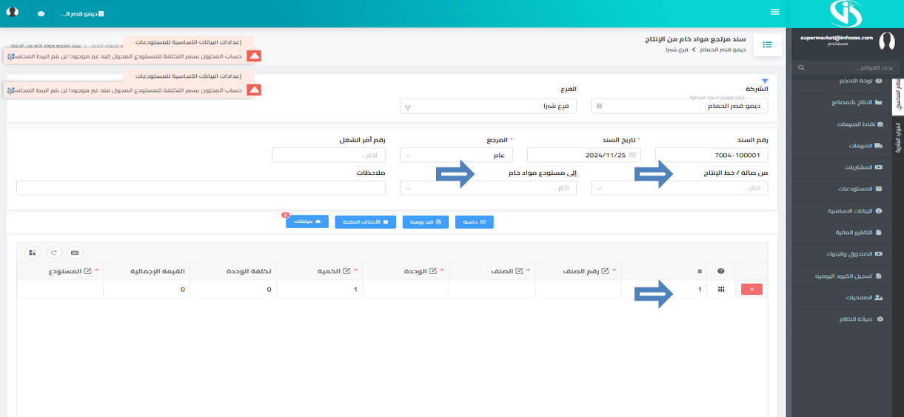
Task: Click the الأصناف المنتجة produced items button
Action: coord(365,221)
